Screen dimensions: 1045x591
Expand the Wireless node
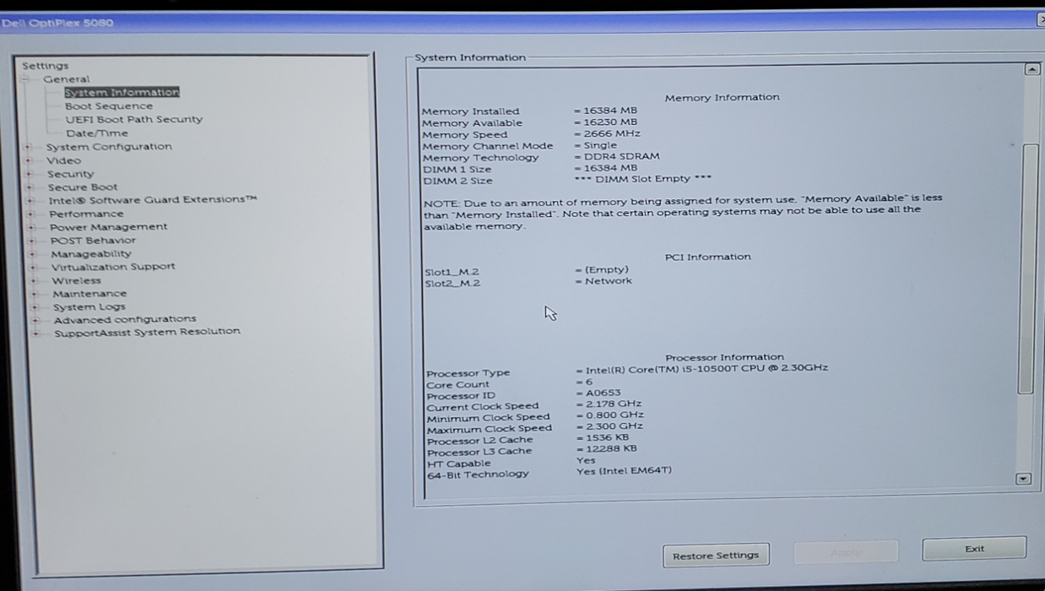[x=34, y=280]
